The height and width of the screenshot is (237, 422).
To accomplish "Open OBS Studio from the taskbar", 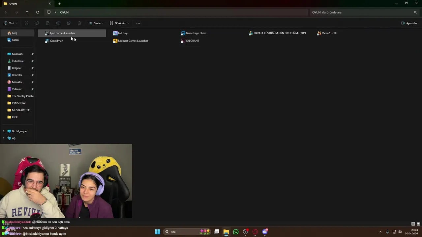I will [246, 232].
